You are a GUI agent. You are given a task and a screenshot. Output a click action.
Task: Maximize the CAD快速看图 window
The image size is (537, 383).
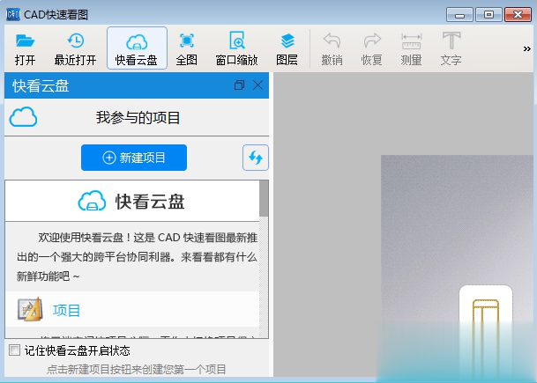[x=489, y=15]
